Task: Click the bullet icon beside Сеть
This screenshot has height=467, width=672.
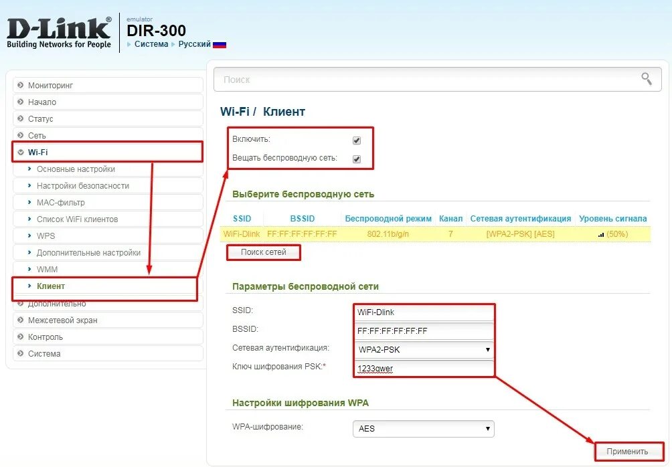Action: click(21, 135)
